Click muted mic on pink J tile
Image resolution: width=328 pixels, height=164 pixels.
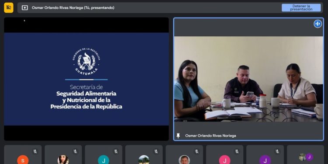[237, 151]
